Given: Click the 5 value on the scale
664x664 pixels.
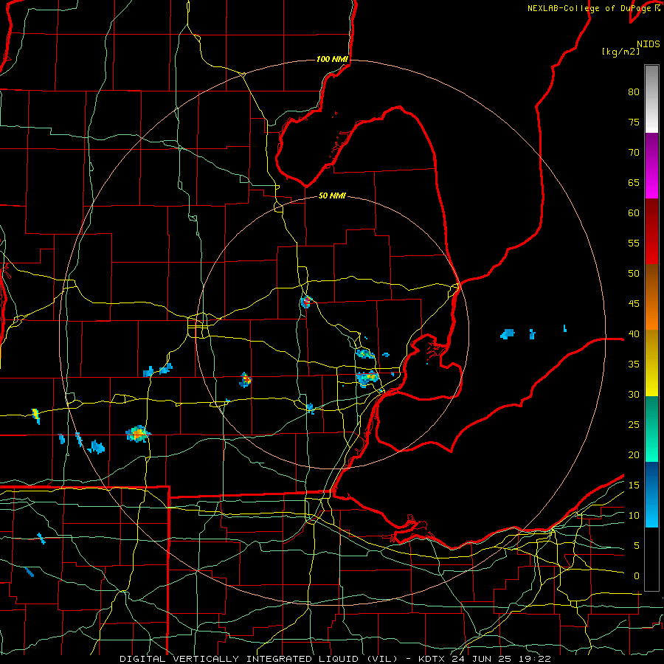Looking at the screenshot, I should point(637,545).
